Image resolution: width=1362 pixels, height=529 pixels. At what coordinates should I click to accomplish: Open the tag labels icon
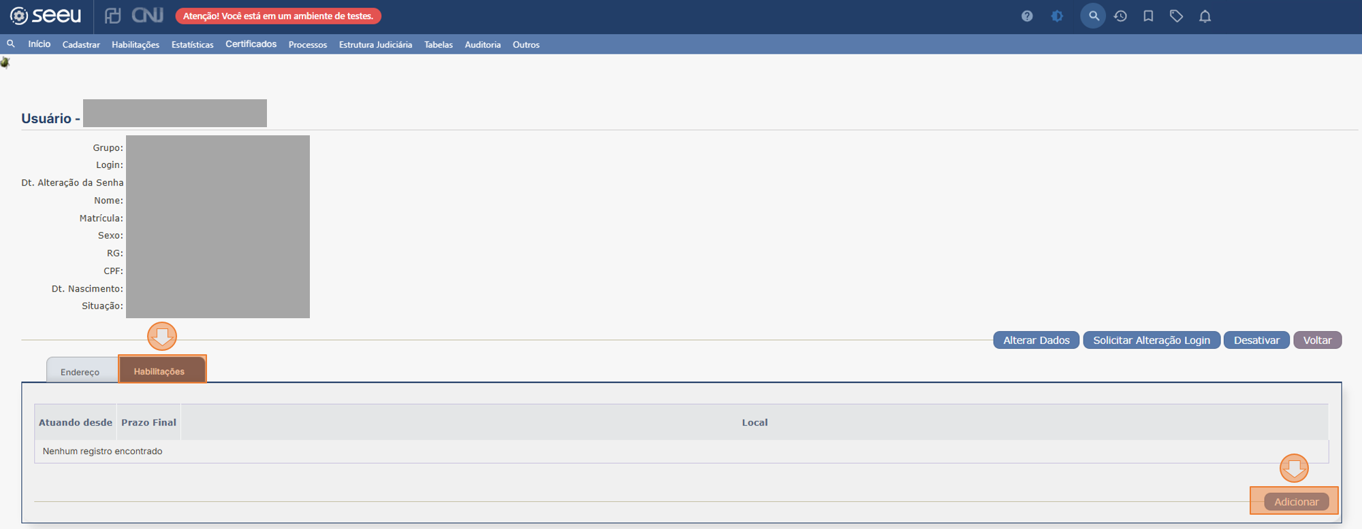tap(1176, 16)
